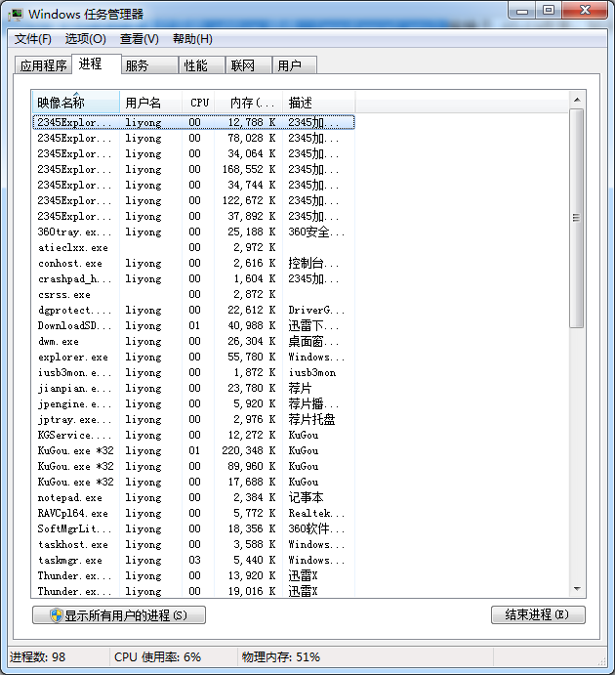This screenshot has height=675, width=615.
Task: Select the KGService process row
Action: point(193,436)
